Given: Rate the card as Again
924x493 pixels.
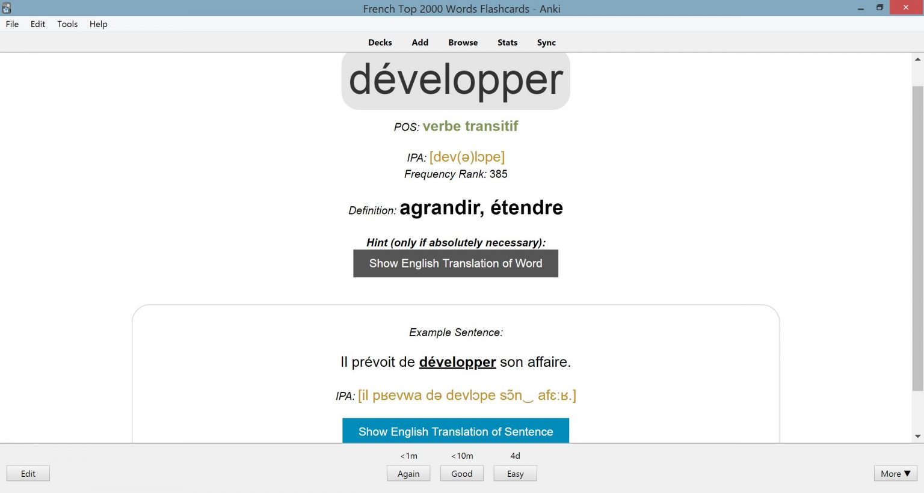Looking at the screenshot, I should (408, 474).
